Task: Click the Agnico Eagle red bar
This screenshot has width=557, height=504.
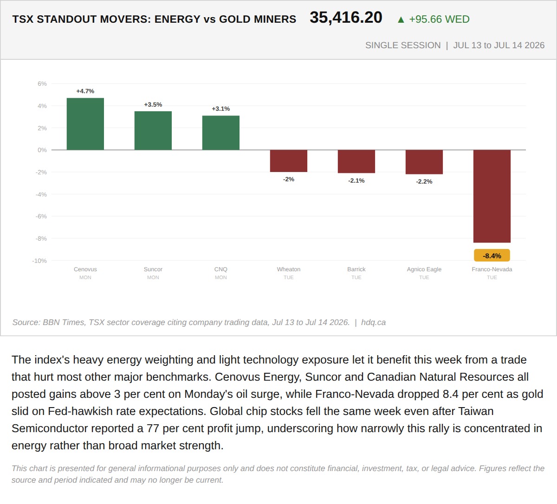Action: point(424,162)
